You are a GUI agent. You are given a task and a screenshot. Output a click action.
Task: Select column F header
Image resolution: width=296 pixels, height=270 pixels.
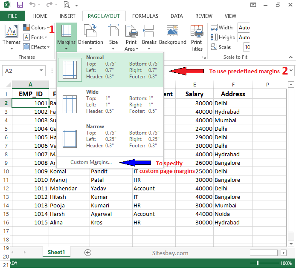[x=233, y=84]
